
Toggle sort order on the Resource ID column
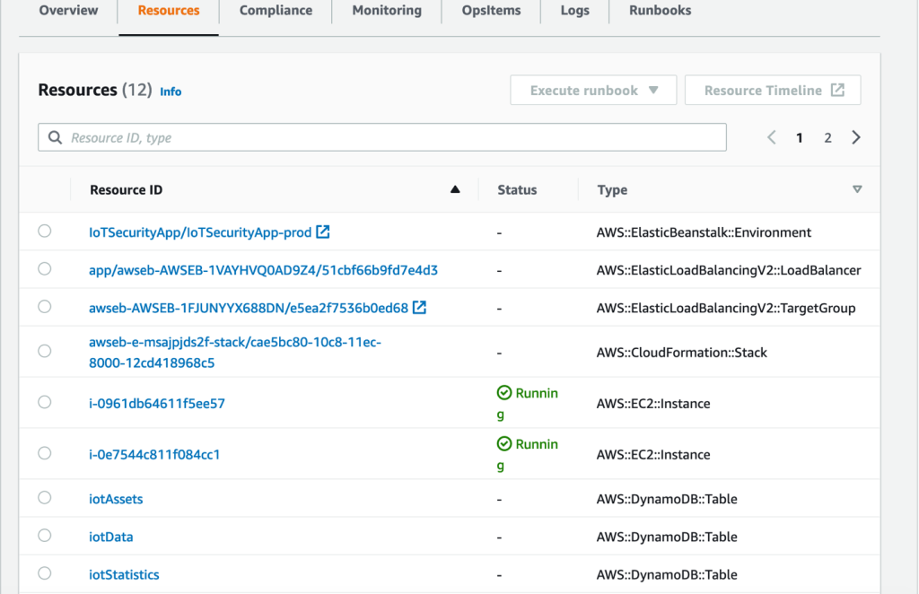[x=455, y=189]
